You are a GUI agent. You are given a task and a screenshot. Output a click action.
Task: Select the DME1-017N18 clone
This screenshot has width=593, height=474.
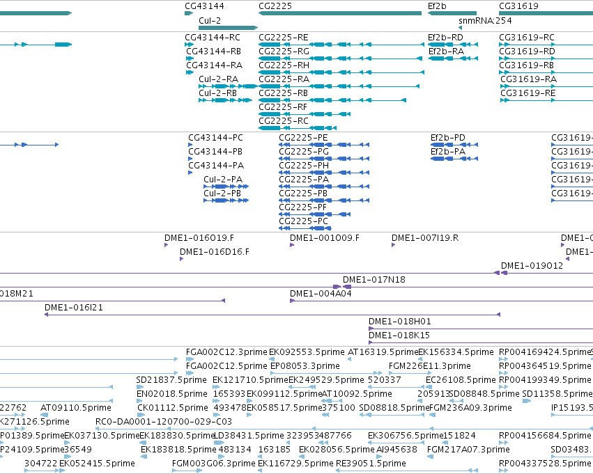(x=374, y=281)
